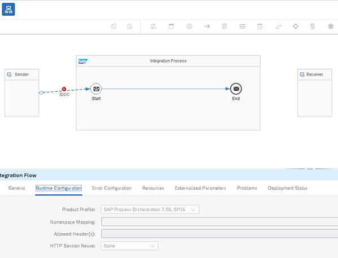Open the Deployment Status tab
338x258 pixels.
click(x=288, y=188)
